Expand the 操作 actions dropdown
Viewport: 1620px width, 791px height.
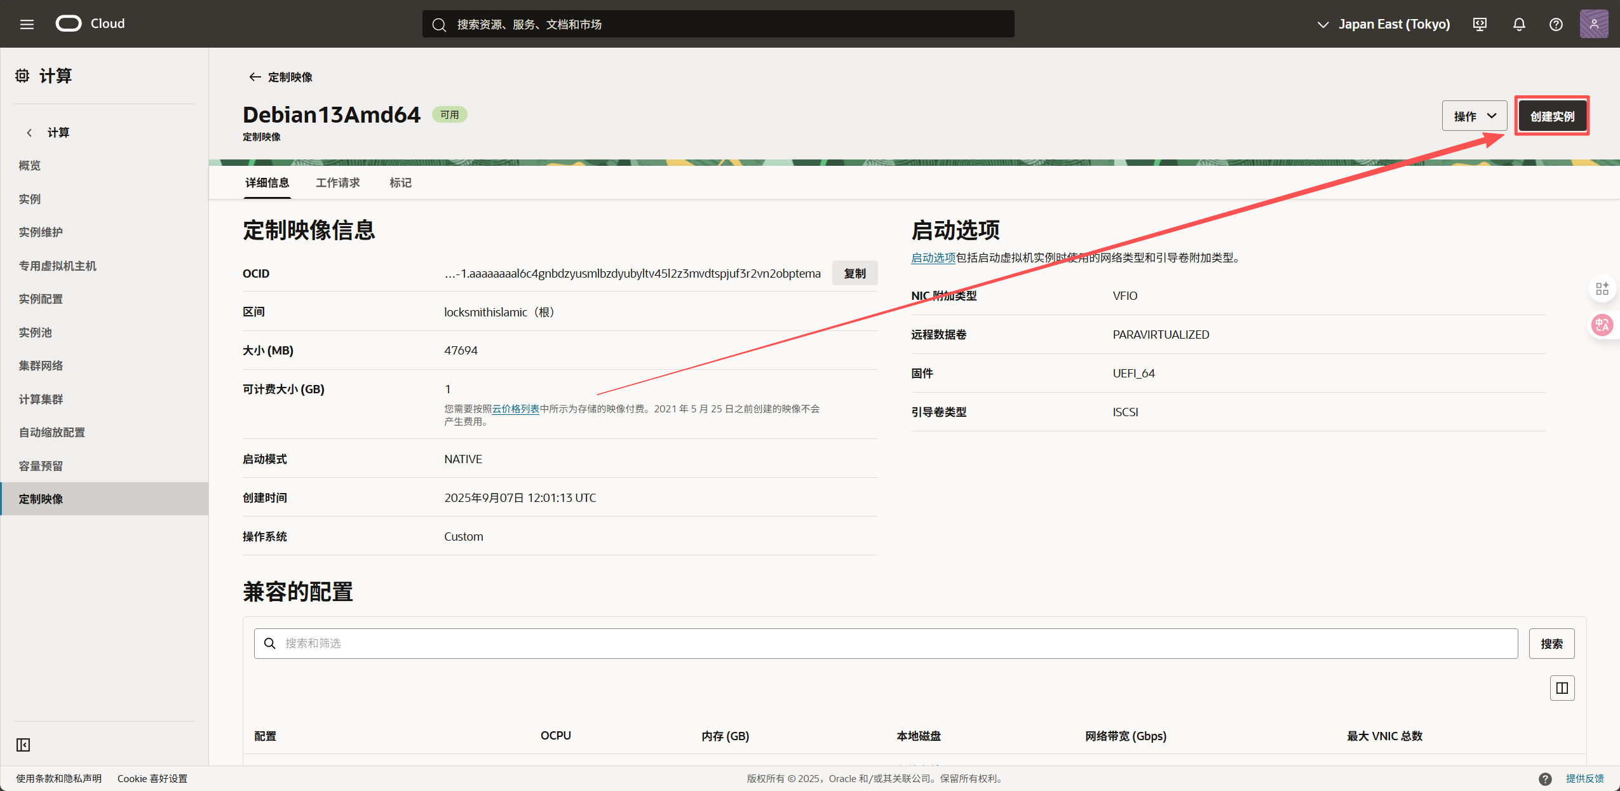click(x=1474, y=116)
